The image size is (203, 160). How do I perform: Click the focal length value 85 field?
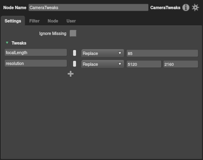click(x=162, y=53)
